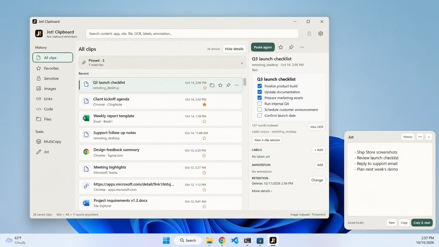The image size is (439, 247).
Task: Star the Design feedback summary clip
Action: pyautogui.click(x=204, y=156)
